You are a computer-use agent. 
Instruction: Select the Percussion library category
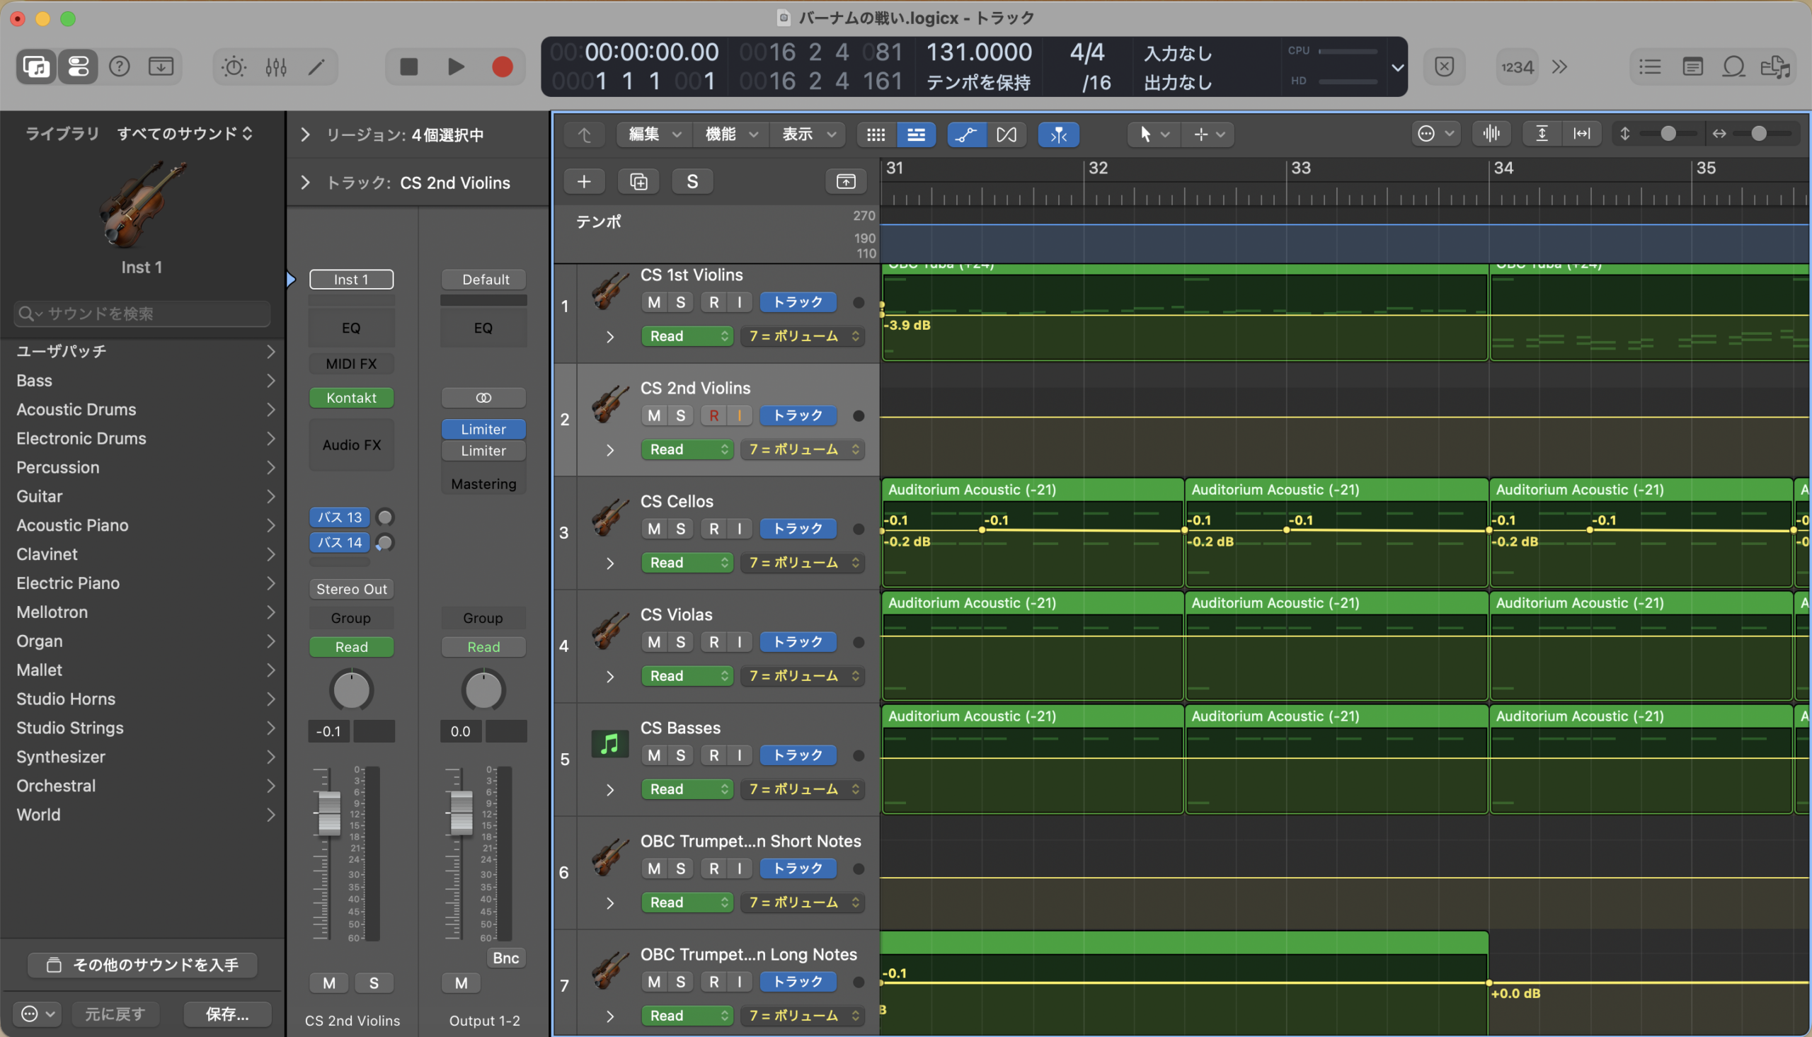(142, 467)
